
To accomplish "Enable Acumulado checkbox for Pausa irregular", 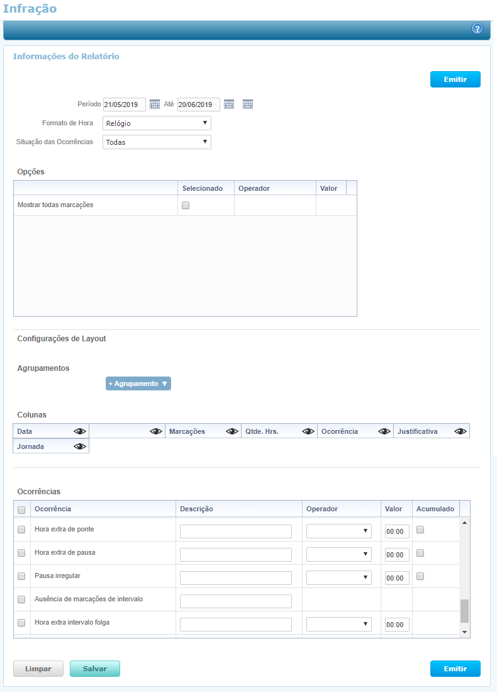I will [420, 576].
